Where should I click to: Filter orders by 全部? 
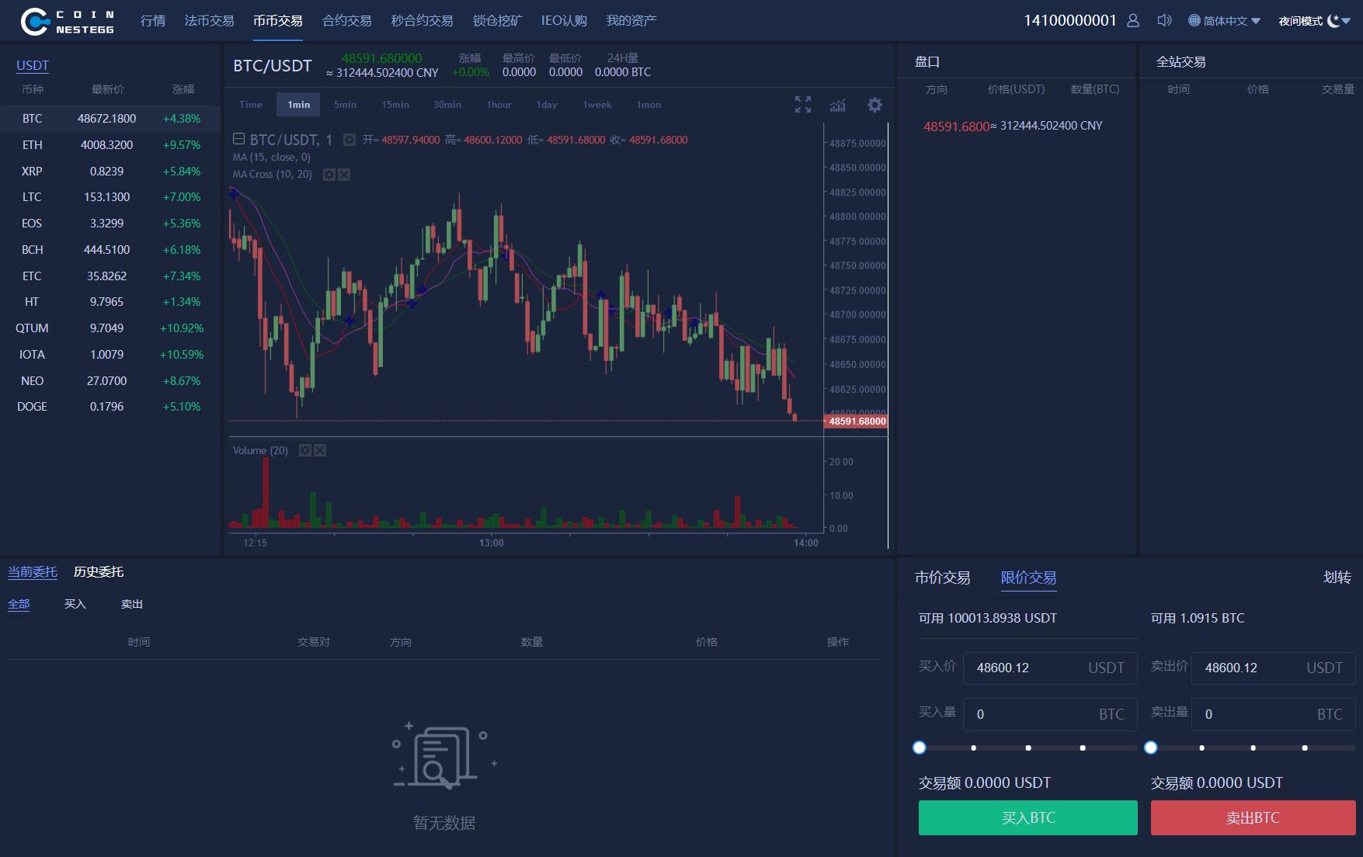[x=19, y=604]
